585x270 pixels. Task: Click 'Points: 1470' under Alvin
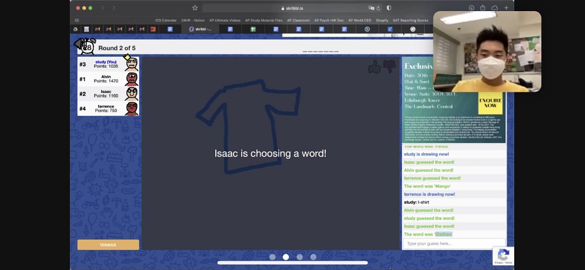(106, 81)
